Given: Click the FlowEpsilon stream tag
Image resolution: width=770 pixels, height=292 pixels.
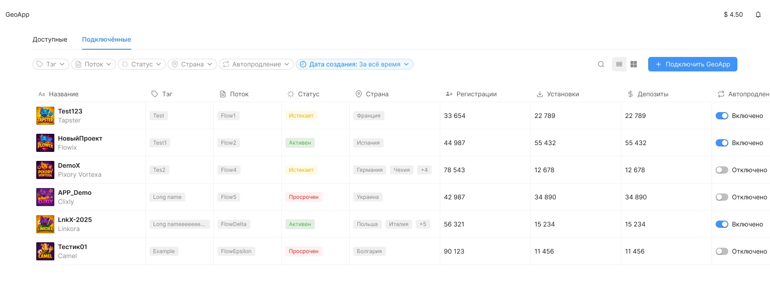Looking at the screenshot, I should 236,251.
